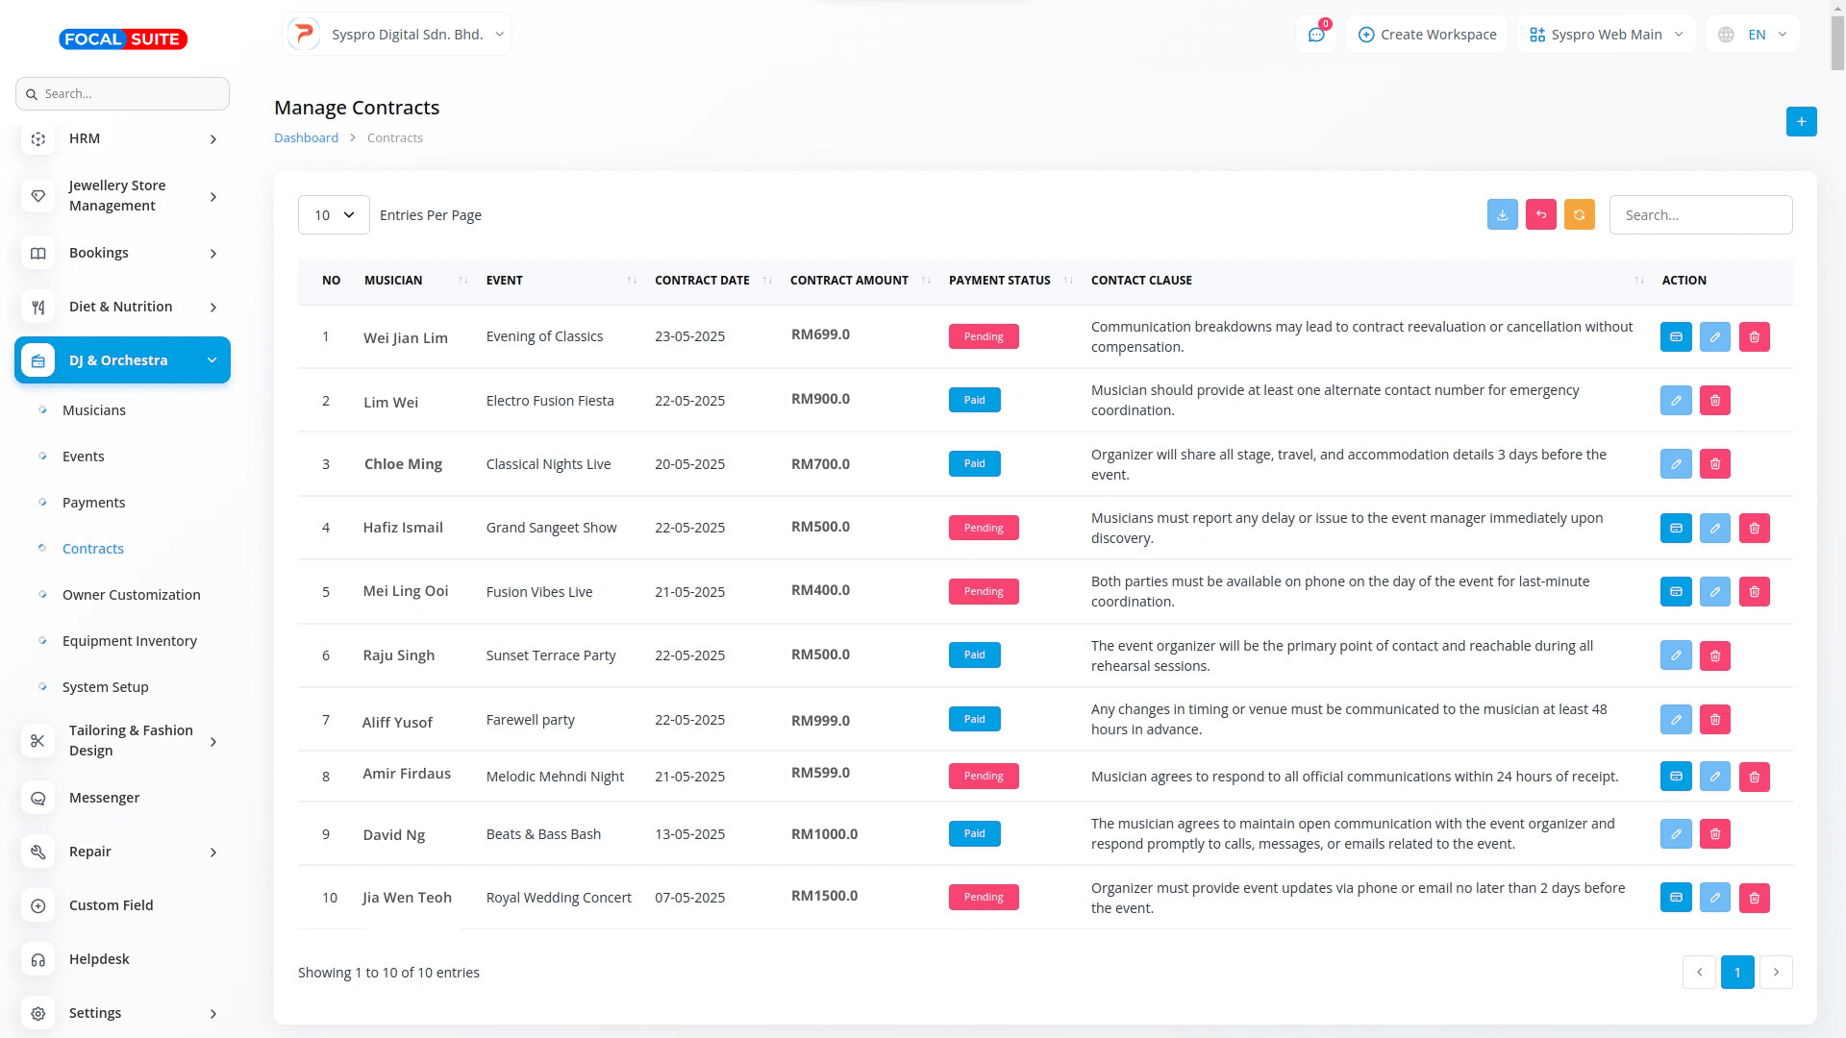The width and height of the screenshot is (1846, 1038).
Task: Delete Hafiz Ismail contract trash icon
Action: (x=1755, y=528)
